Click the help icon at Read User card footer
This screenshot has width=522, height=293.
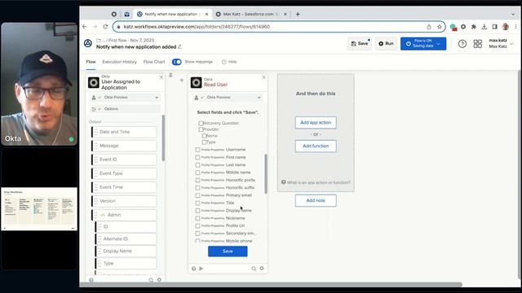(x=194, y=269)
